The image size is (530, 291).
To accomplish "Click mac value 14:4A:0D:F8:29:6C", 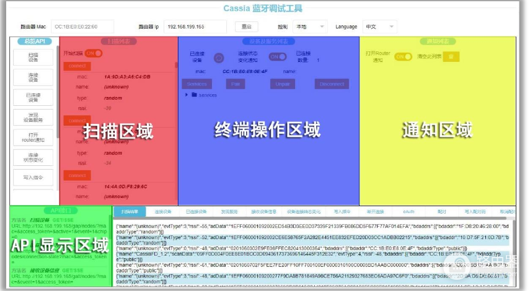I will click(x=125, y=187).
